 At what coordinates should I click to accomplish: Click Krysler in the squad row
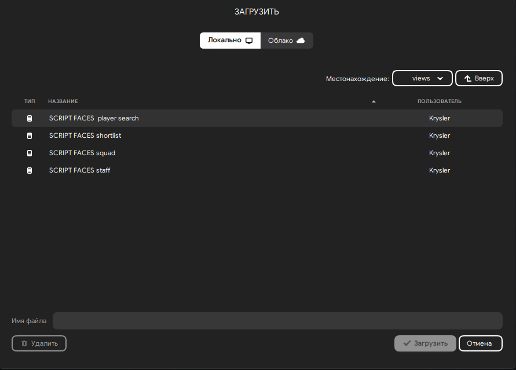(x=440, y=153)
